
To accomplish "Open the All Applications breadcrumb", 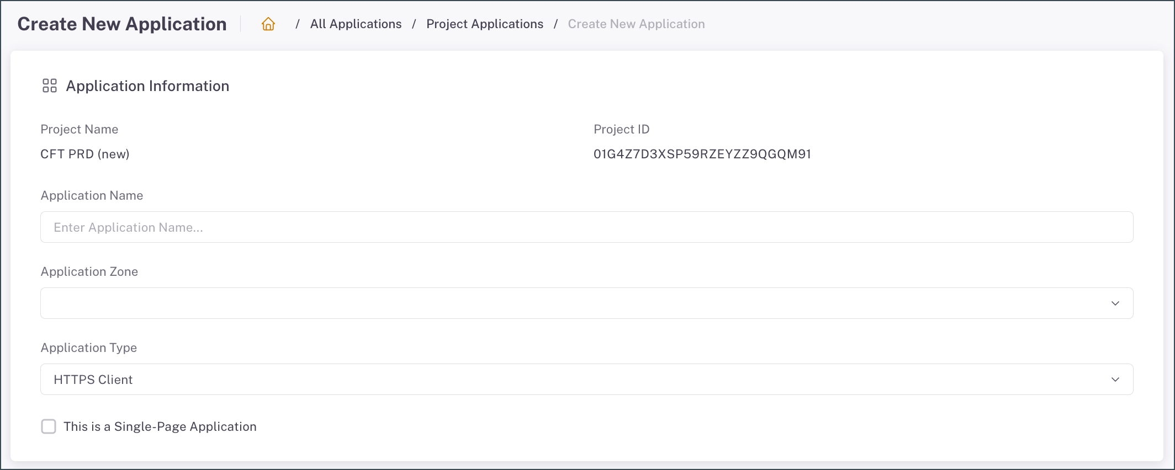I will point(356,24).
